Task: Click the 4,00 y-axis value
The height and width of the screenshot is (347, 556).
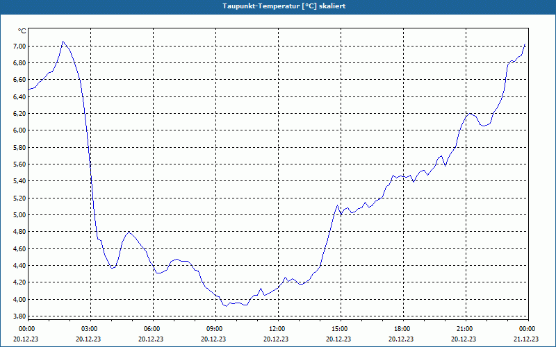Action: click(19, 300)
